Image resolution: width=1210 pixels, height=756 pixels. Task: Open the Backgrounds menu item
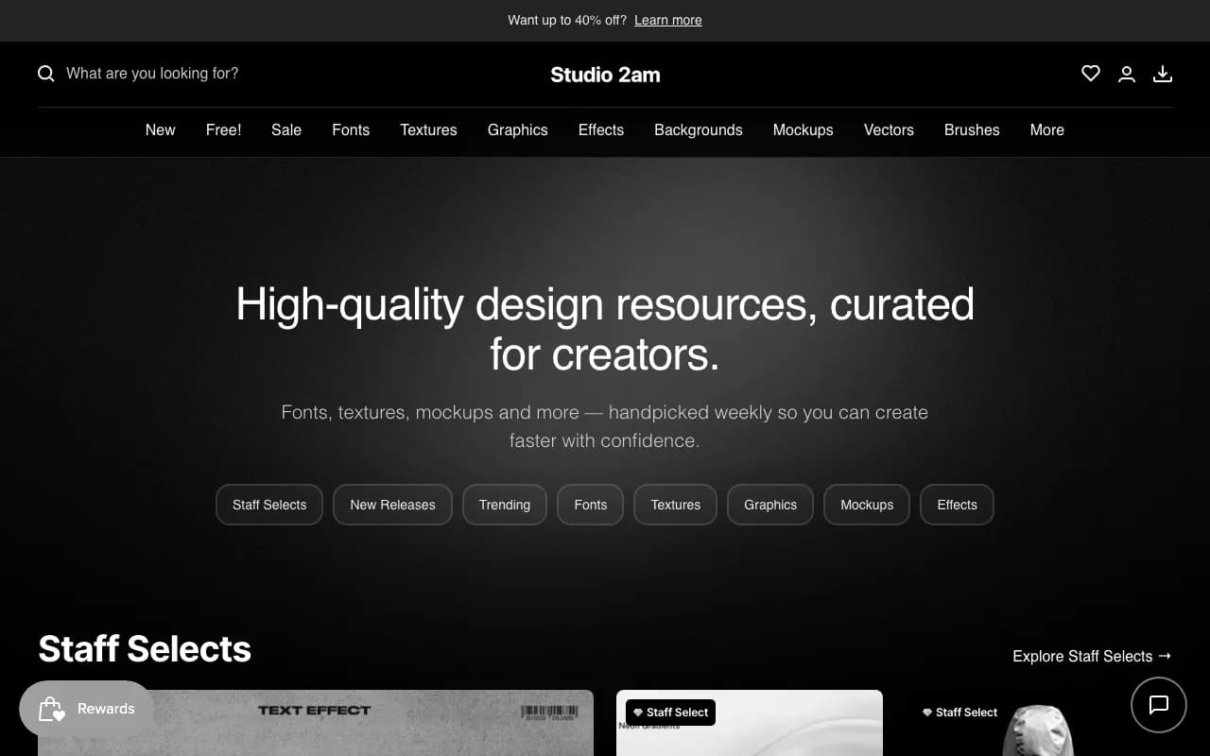pyautogui.click(x=699, y=130)
